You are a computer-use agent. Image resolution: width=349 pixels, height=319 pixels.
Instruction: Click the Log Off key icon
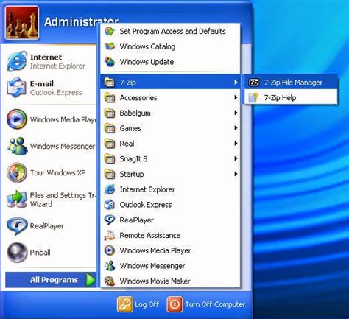pos(125,304)
